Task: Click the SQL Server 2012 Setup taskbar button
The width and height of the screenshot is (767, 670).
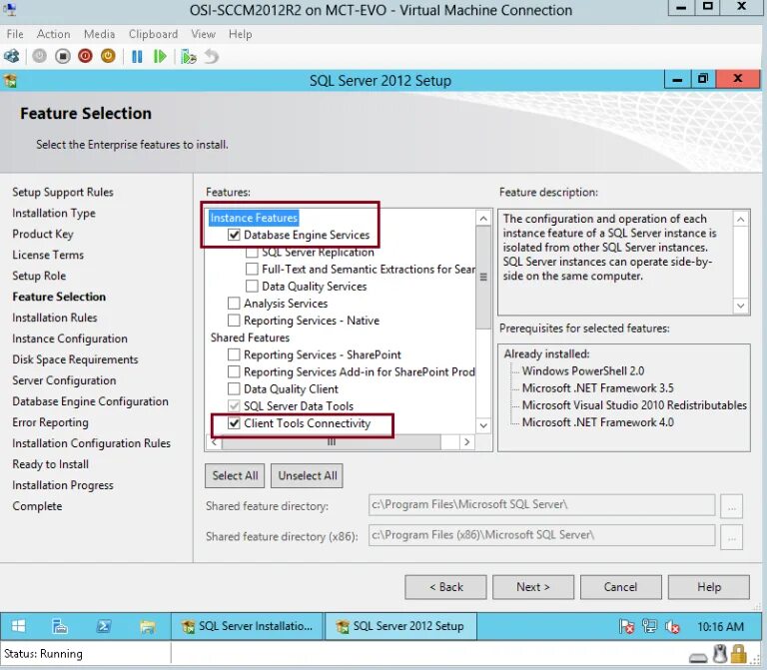Action: pyautogui.click(x=400, y=626)
